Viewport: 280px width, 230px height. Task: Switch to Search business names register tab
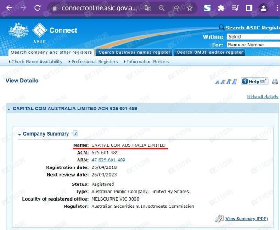pyautogui.click(x=134, y=52)
